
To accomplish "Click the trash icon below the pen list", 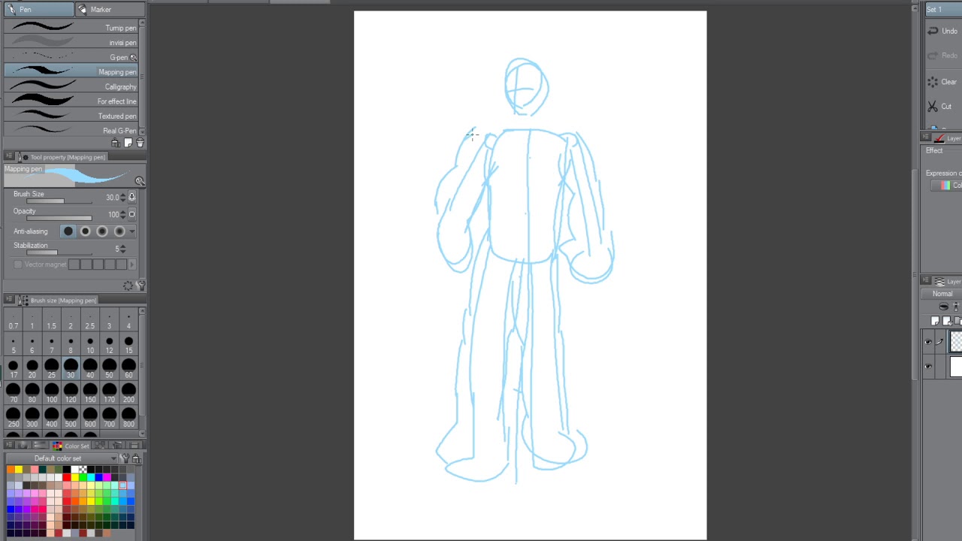I will click(x=140, y=143).
